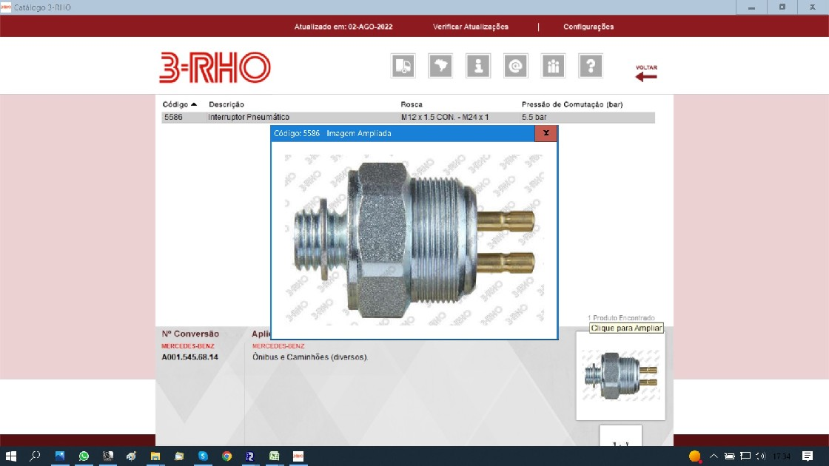Click the Pressão de Comutação column header
Image resolution: width=829 pixels, height=466 pixels.
(571, 104)
